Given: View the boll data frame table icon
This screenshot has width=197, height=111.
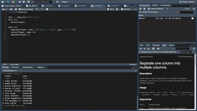Looking at the screenshot, I should click(192, 18).
